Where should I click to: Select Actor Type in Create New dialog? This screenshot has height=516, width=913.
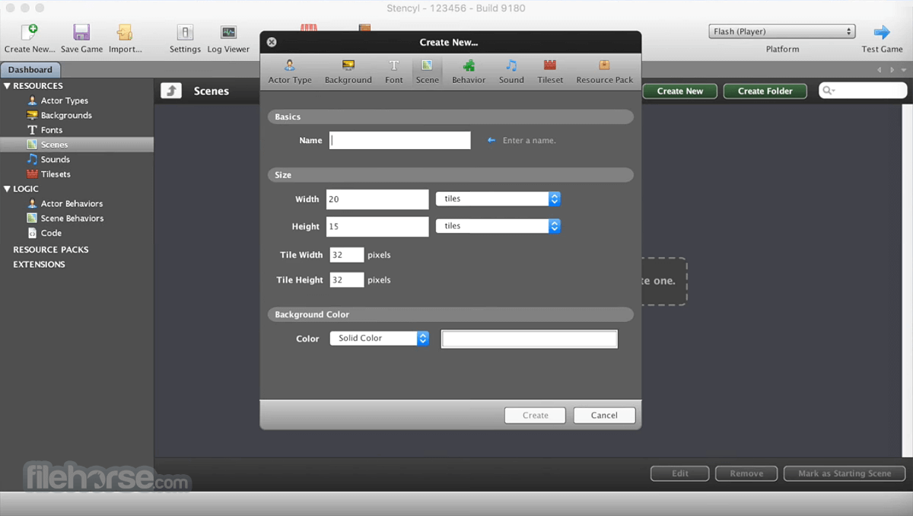(x=290, y=72)
